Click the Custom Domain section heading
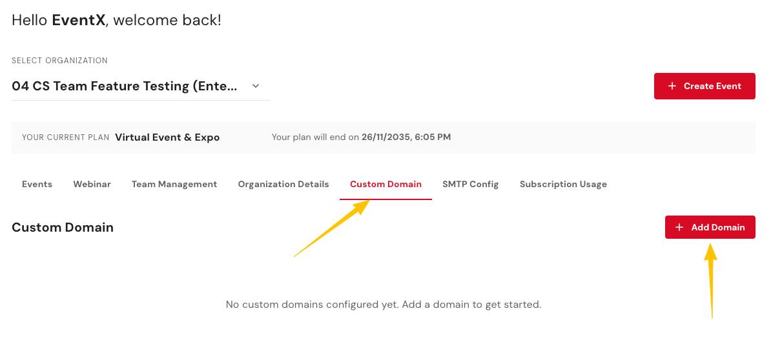The height and width of the screenshot is (353, 782). click(x=63, y=227)
